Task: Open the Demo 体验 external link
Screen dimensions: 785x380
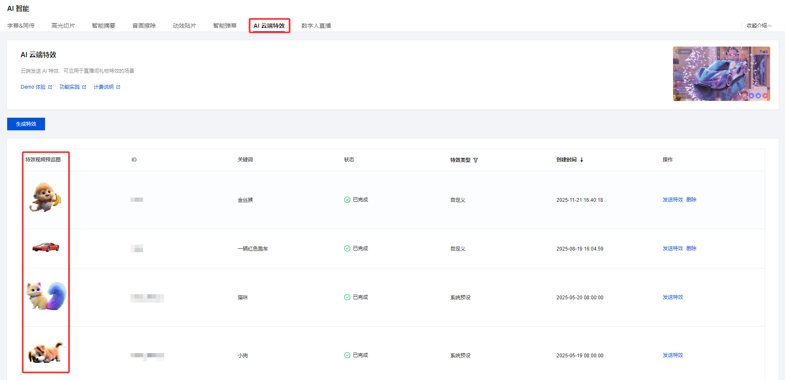Action: [36, 87]
